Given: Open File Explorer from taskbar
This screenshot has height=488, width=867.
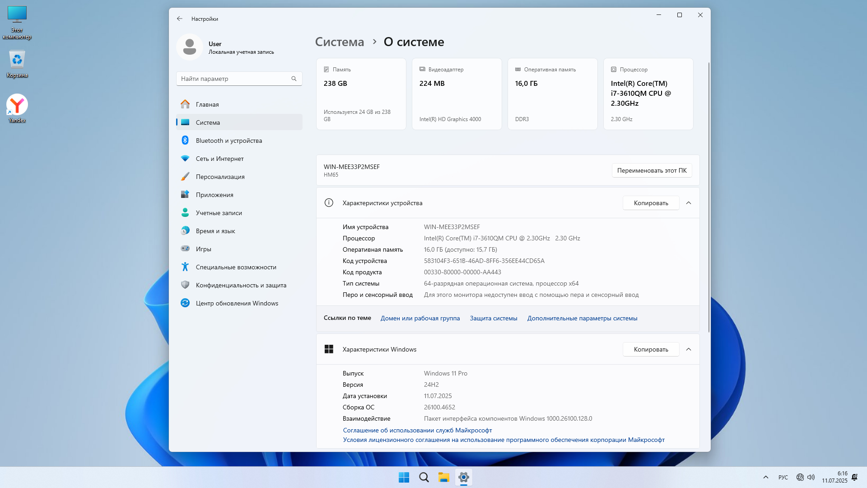Looking at the screenshot, I should click(x=443, y=477).
